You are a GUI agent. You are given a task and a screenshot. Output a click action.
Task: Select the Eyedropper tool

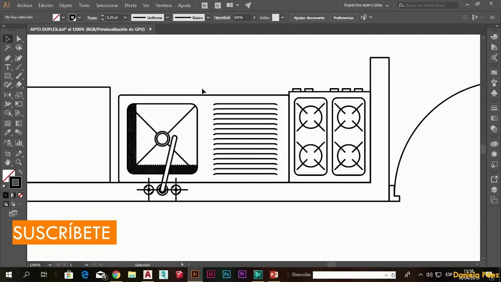(7, 133)
